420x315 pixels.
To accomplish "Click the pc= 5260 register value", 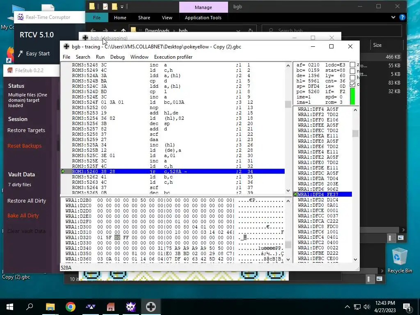I will point(308,91).
